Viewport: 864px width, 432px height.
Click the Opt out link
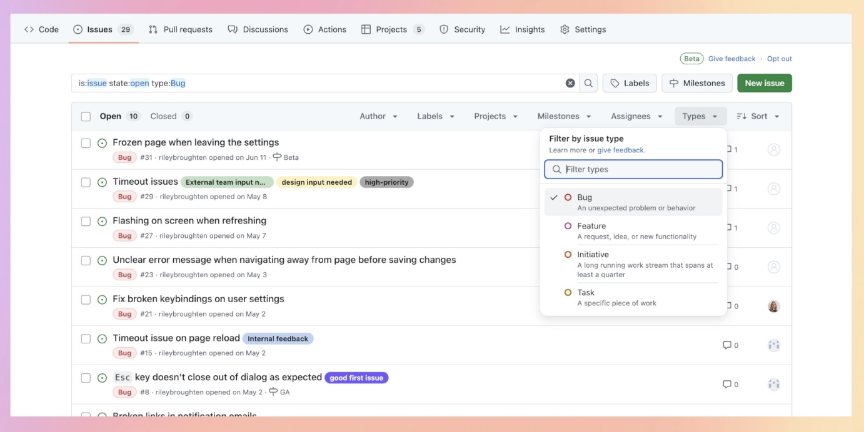pos(779,59)
